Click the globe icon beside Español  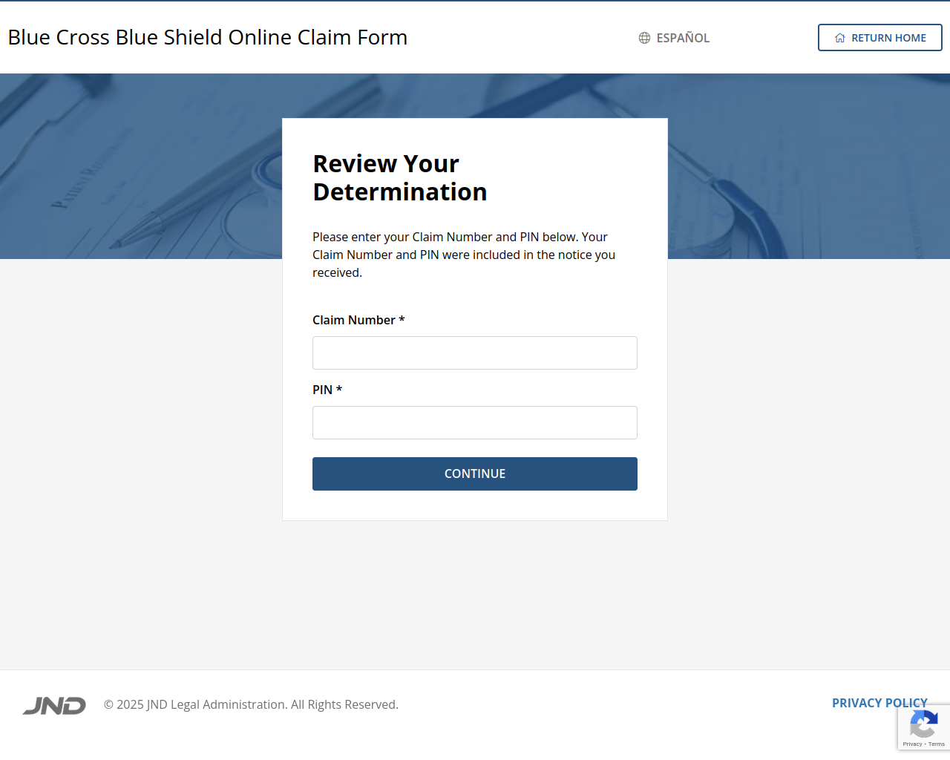pos(644,38)
